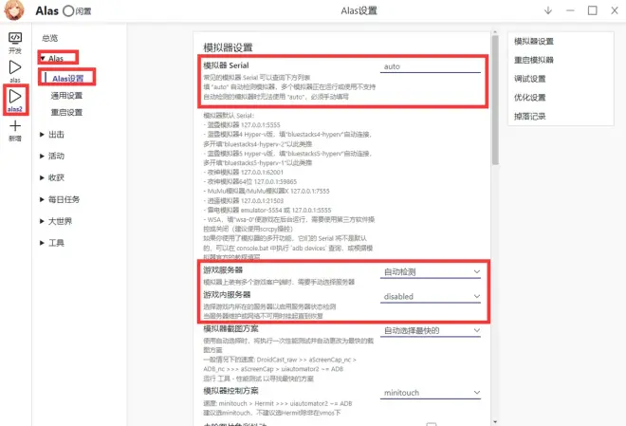Select Alas设置 in the navigation
This screenshot has height=426, width=626.
click(x=68, y=78)
